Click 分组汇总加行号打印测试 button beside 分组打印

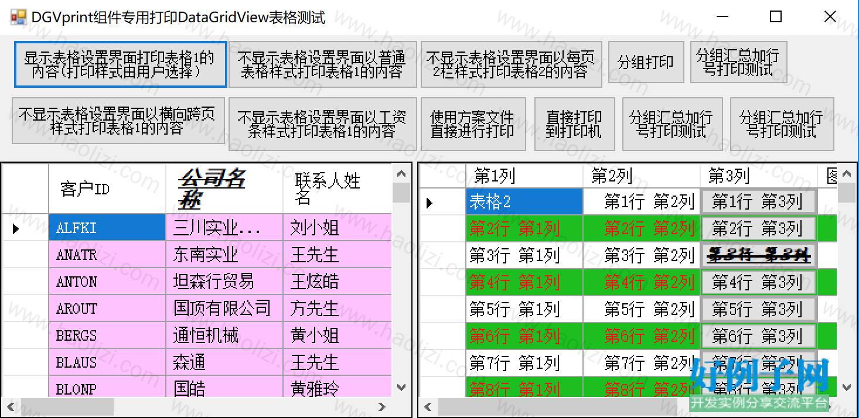pos(739,62)
